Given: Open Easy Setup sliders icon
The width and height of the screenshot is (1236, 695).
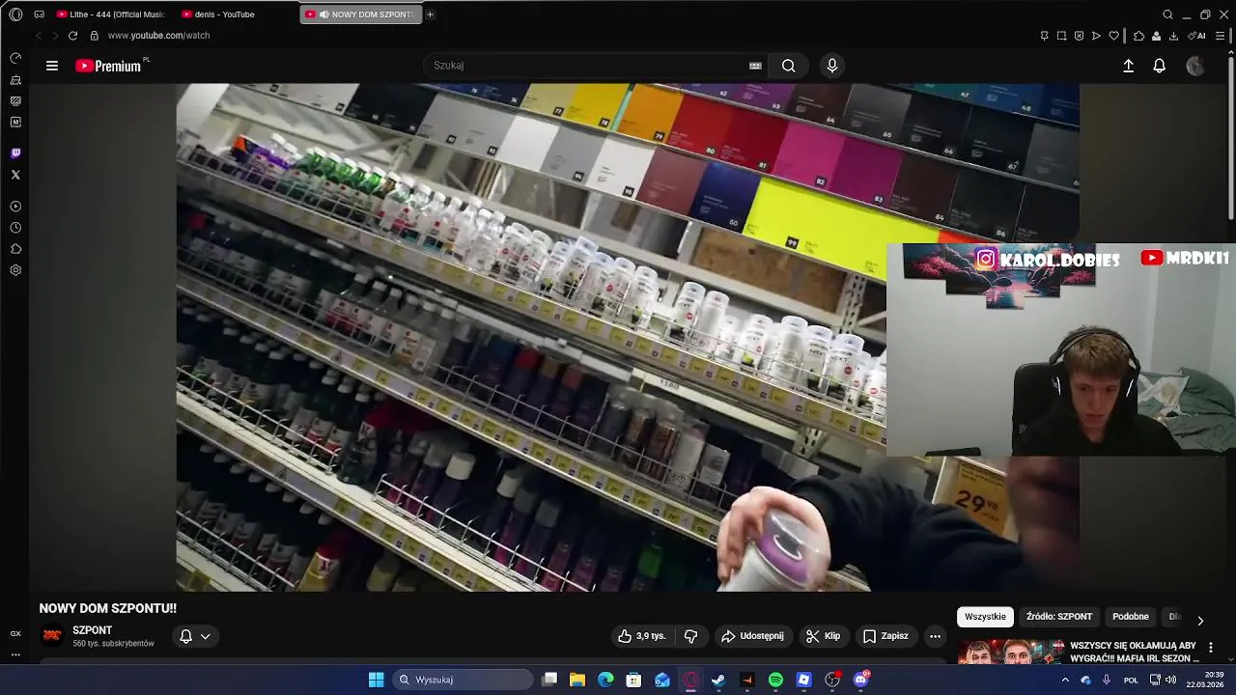Looking at the screenshot, I should [1221, 36].
